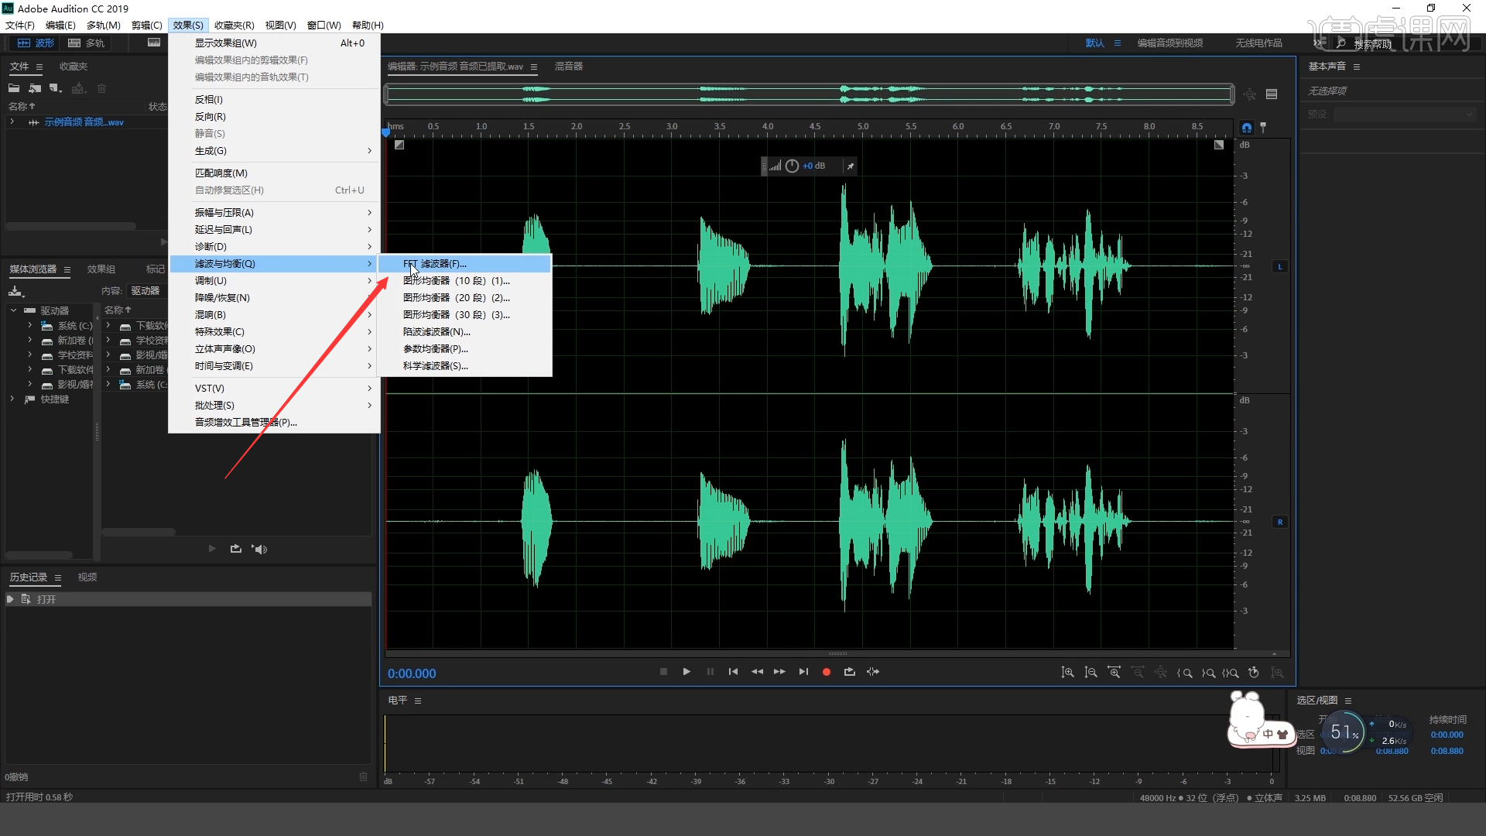Expand the 示例音频 wav file row

click(x=12, y=122)
